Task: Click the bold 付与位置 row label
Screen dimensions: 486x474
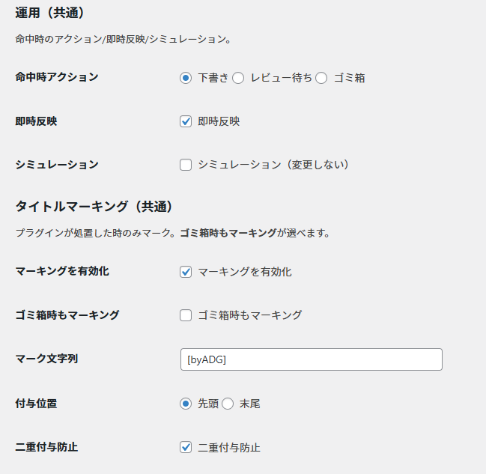Action: pyautogui.click(x=36, y=403)
